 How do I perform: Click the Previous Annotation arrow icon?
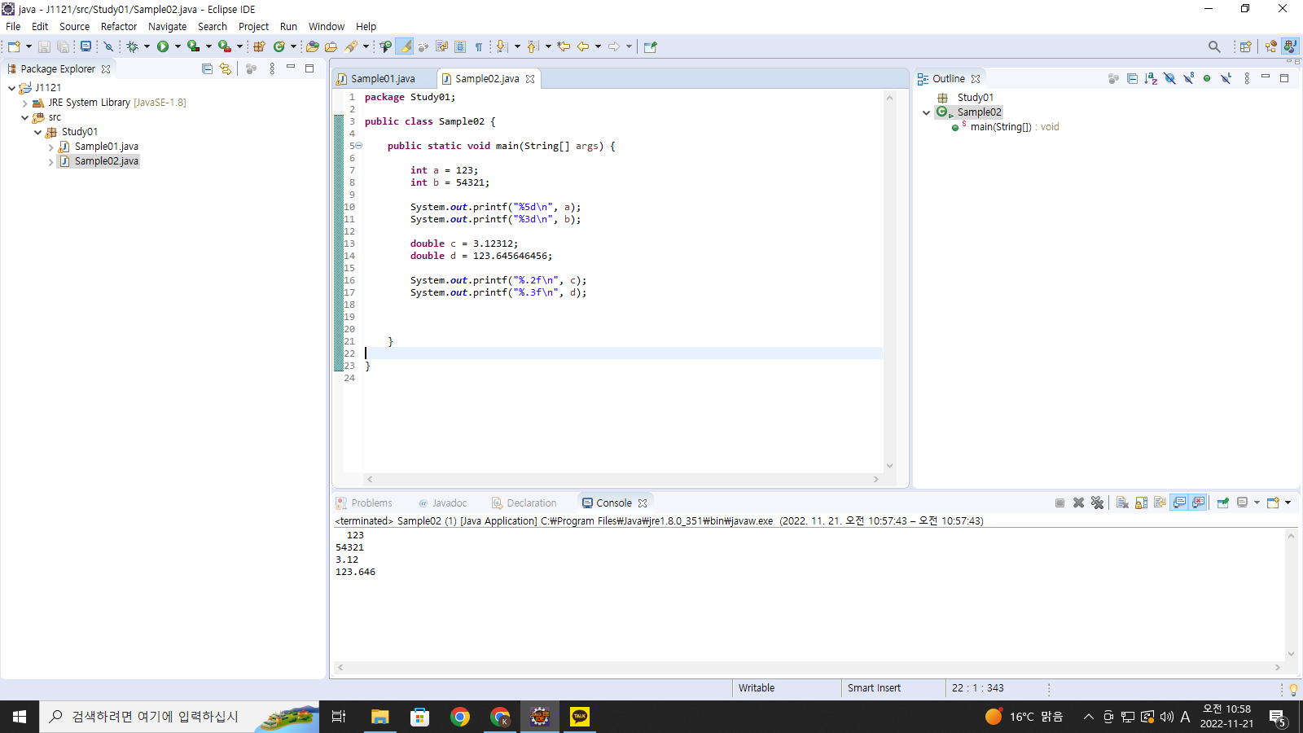pos(533,46)
